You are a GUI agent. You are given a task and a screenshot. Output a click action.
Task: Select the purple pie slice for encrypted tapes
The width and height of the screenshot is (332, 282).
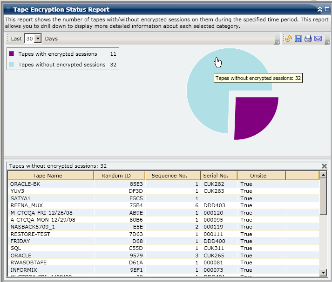253,116
